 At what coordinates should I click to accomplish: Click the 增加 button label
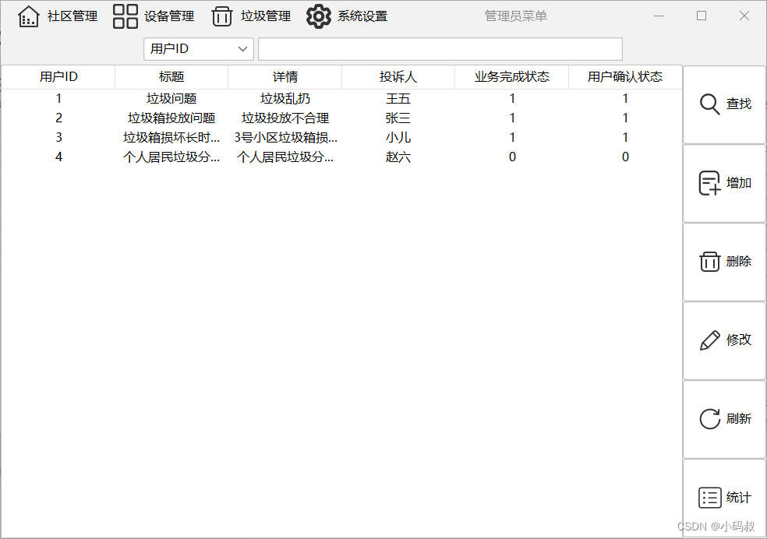pos(739,183)
